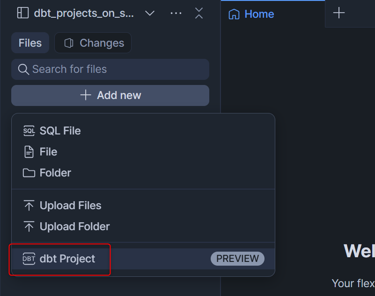Select Upload Folder option
375x296 pixels.
point(74,226)
